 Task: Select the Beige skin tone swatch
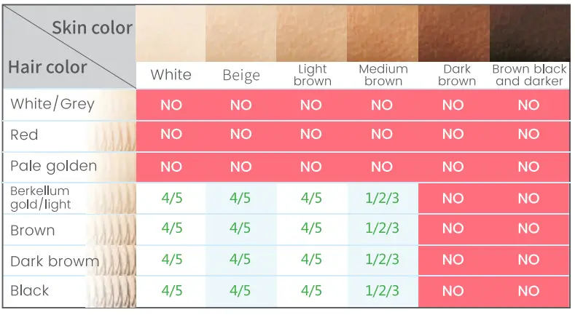click(240, 33)
